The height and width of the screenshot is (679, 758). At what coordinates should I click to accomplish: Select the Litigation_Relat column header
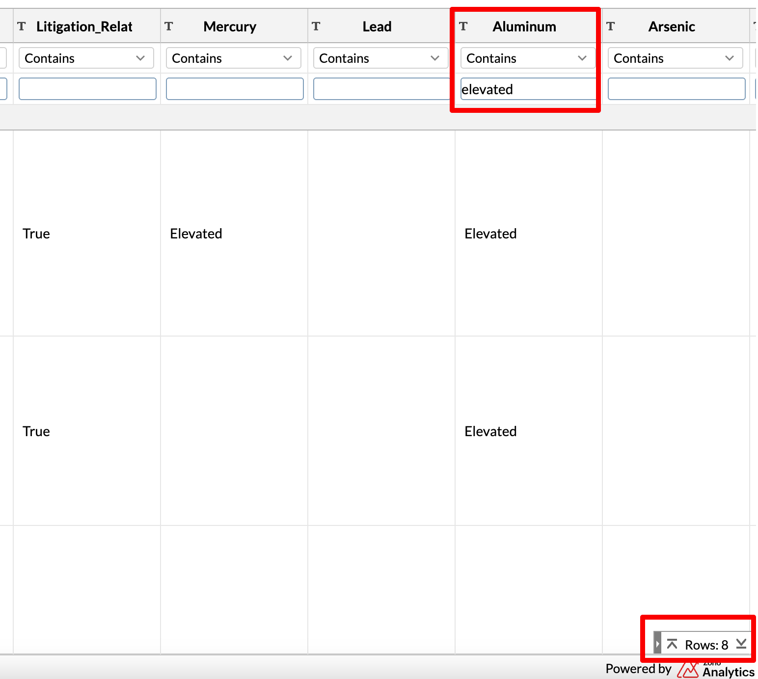tap(87, 26)
